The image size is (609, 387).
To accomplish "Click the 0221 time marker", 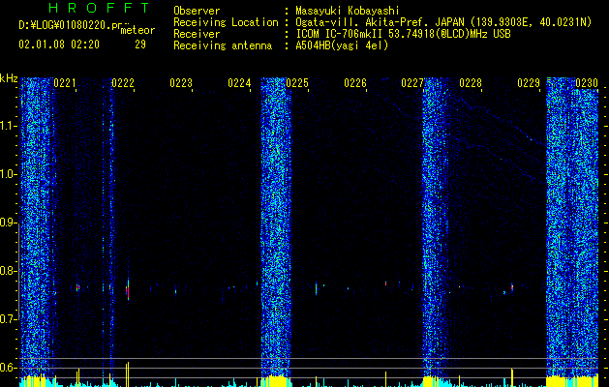I will pos(65,83).
